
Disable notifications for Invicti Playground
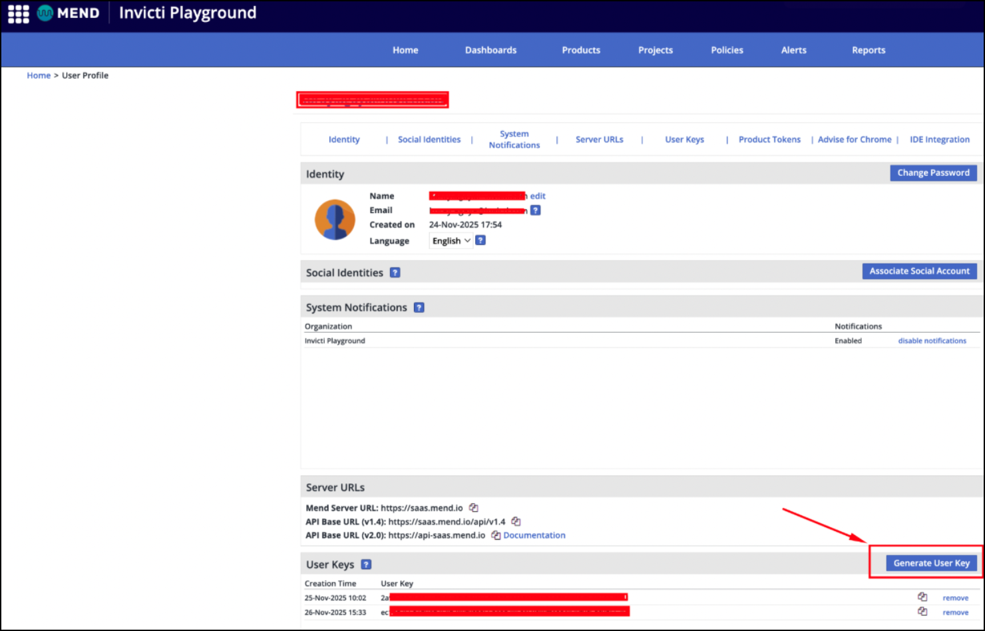932,341
